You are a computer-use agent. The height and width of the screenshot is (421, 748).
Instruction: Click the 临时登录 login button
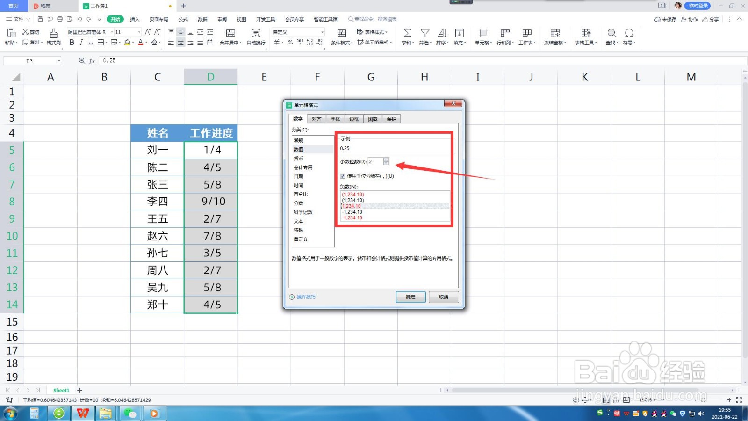point(698,6)
